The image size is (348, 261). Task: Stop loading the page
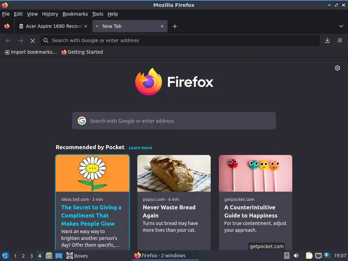[33, 41]
